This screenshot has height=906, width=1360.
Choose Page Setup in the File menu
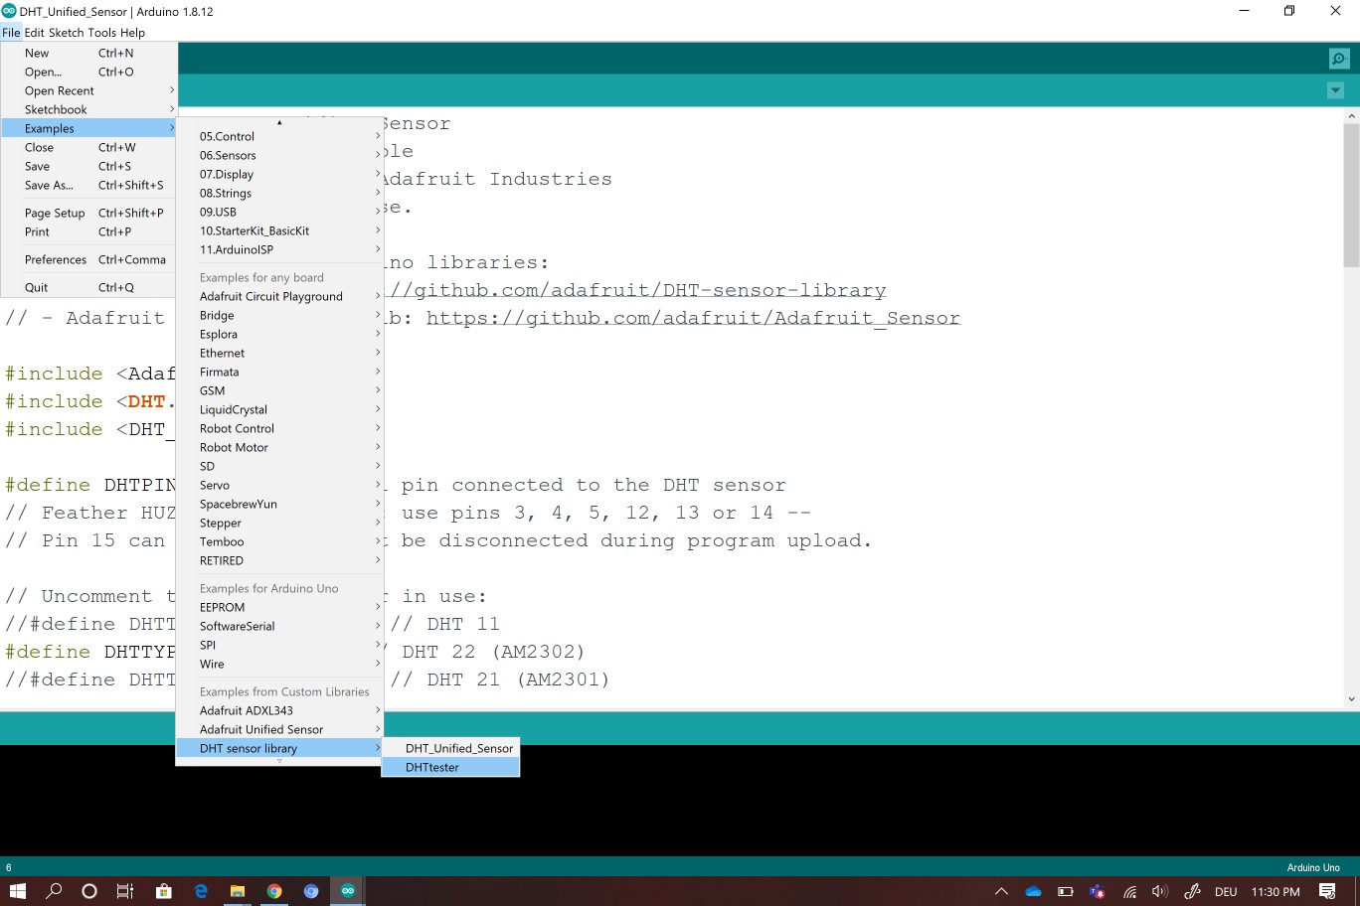[89, 213]
